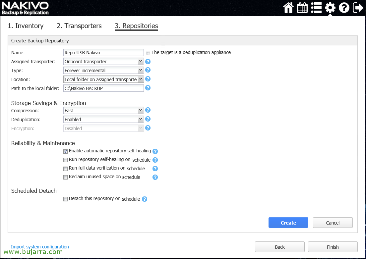Show help for self-healing on schedule
This screenshot has width=366, height=259.
155,160
